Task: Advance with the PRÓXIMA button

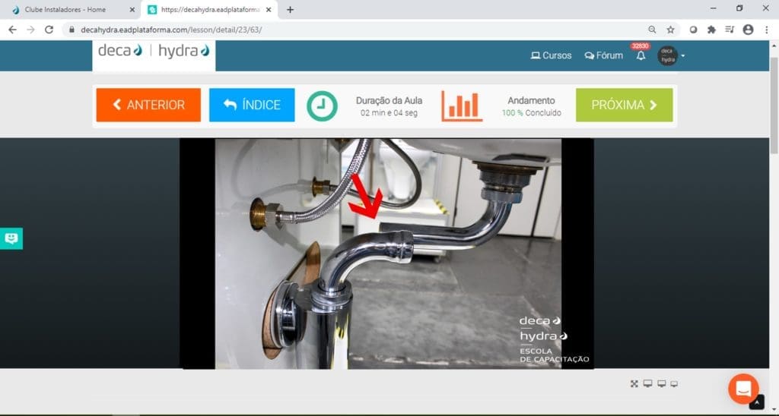Action: point(625,105)
